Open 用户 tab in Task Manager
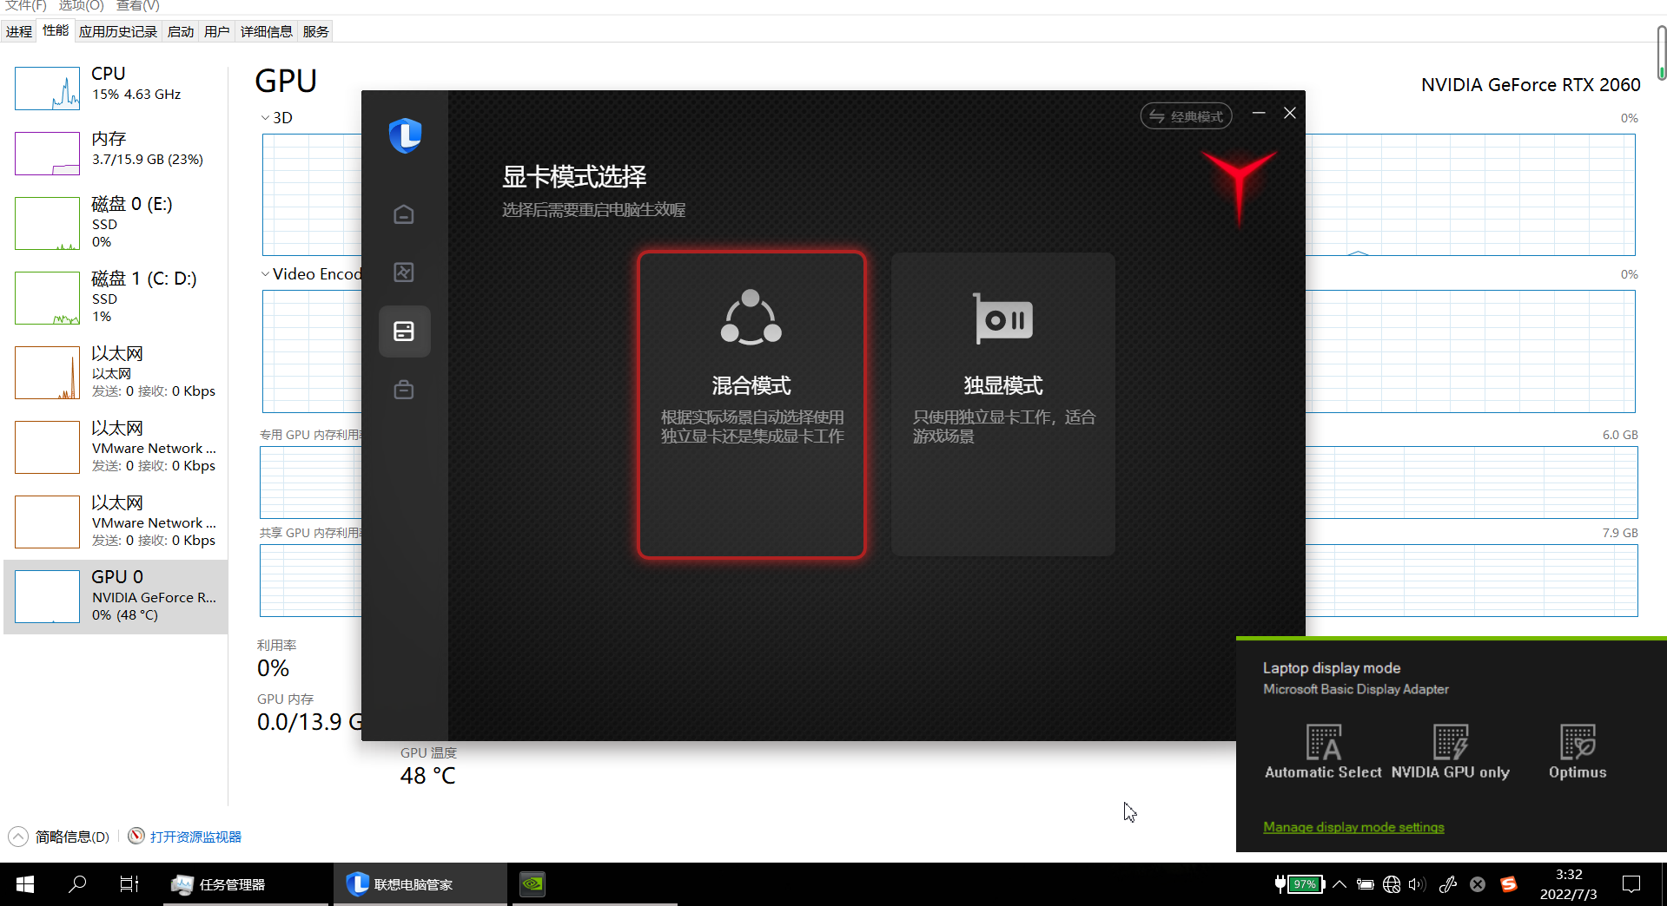The width and height of the screenshot is (1667, 906). tap(217, 32)
